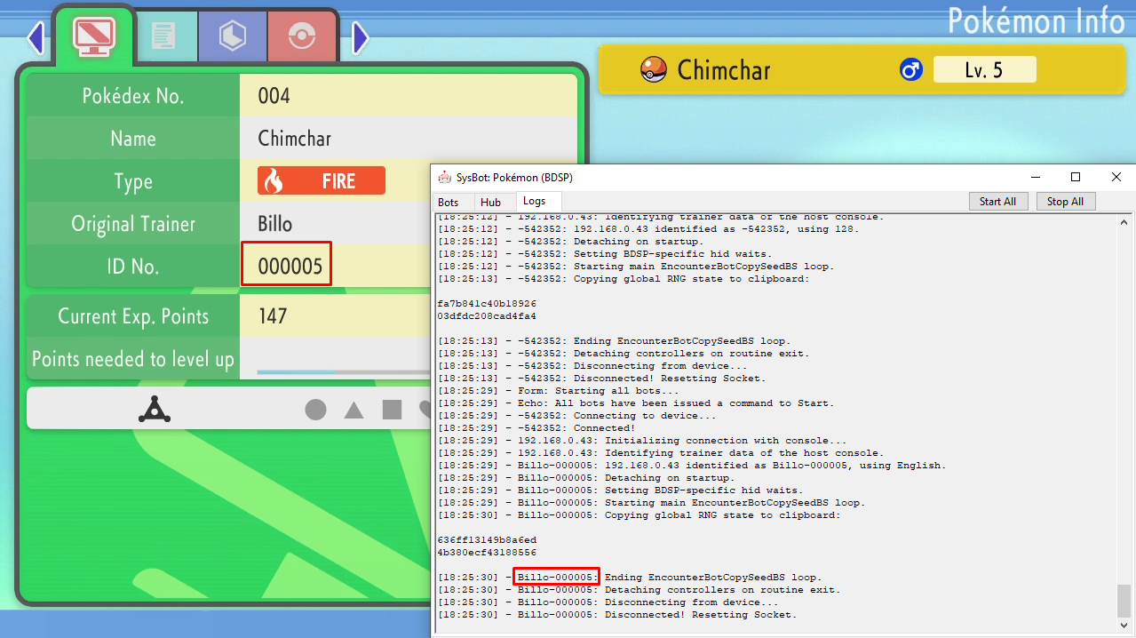Click the Pokémon Info header title
The height and width of the screenshot is (638, 1136).
pos(1037,20)
